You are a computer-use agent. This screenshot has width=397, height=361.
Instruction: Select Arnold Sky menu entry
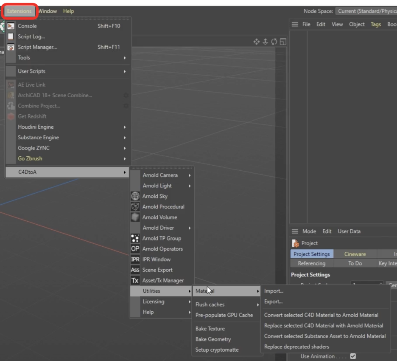(x=162, y=196)
